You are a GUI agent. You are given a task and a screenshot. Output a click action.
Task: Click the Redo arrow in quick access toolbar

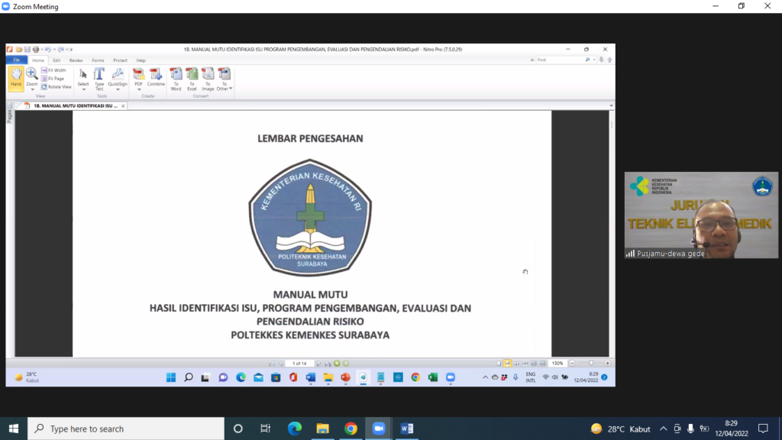click(61, 50)
